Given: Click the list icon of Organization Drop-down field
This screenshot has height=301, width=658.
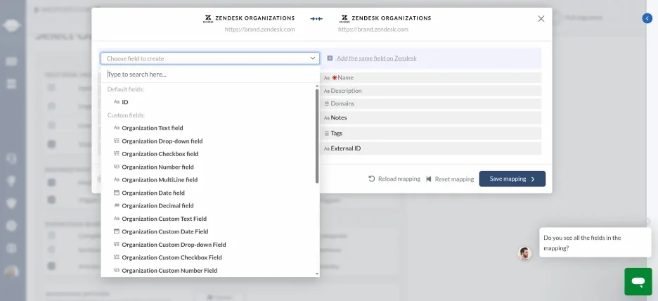Looking at the screenshot, I should coord(117,141).
